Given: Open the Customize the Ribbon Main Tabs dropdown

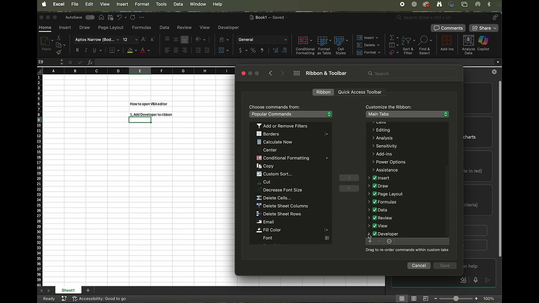Looking at the screenshot, I should pyautogui.click(x=407, y=114).
